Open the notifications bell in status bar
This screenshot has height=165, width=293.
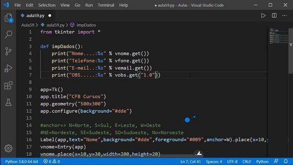[286, 161]
